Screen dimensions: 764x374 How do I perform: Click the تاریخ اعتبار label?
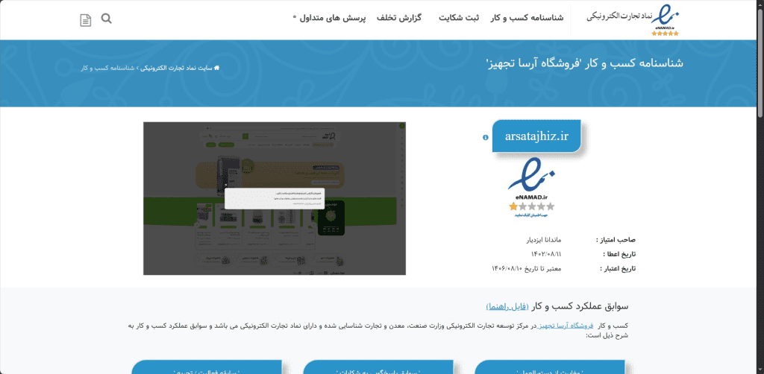pyautogui.click(x=618, y=268)
